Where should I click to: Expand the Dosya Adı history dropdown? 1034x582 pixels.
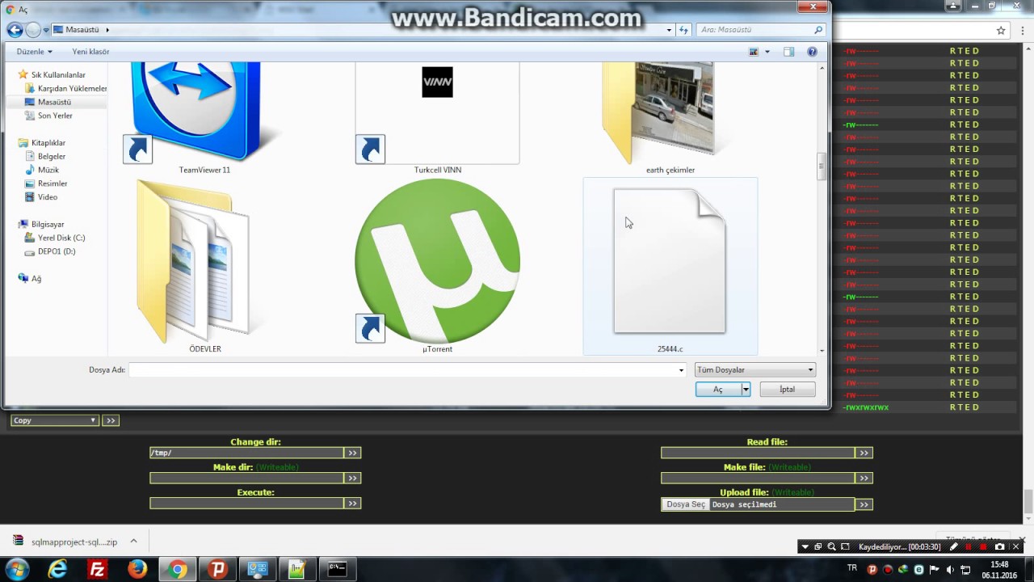click(682, 370)
